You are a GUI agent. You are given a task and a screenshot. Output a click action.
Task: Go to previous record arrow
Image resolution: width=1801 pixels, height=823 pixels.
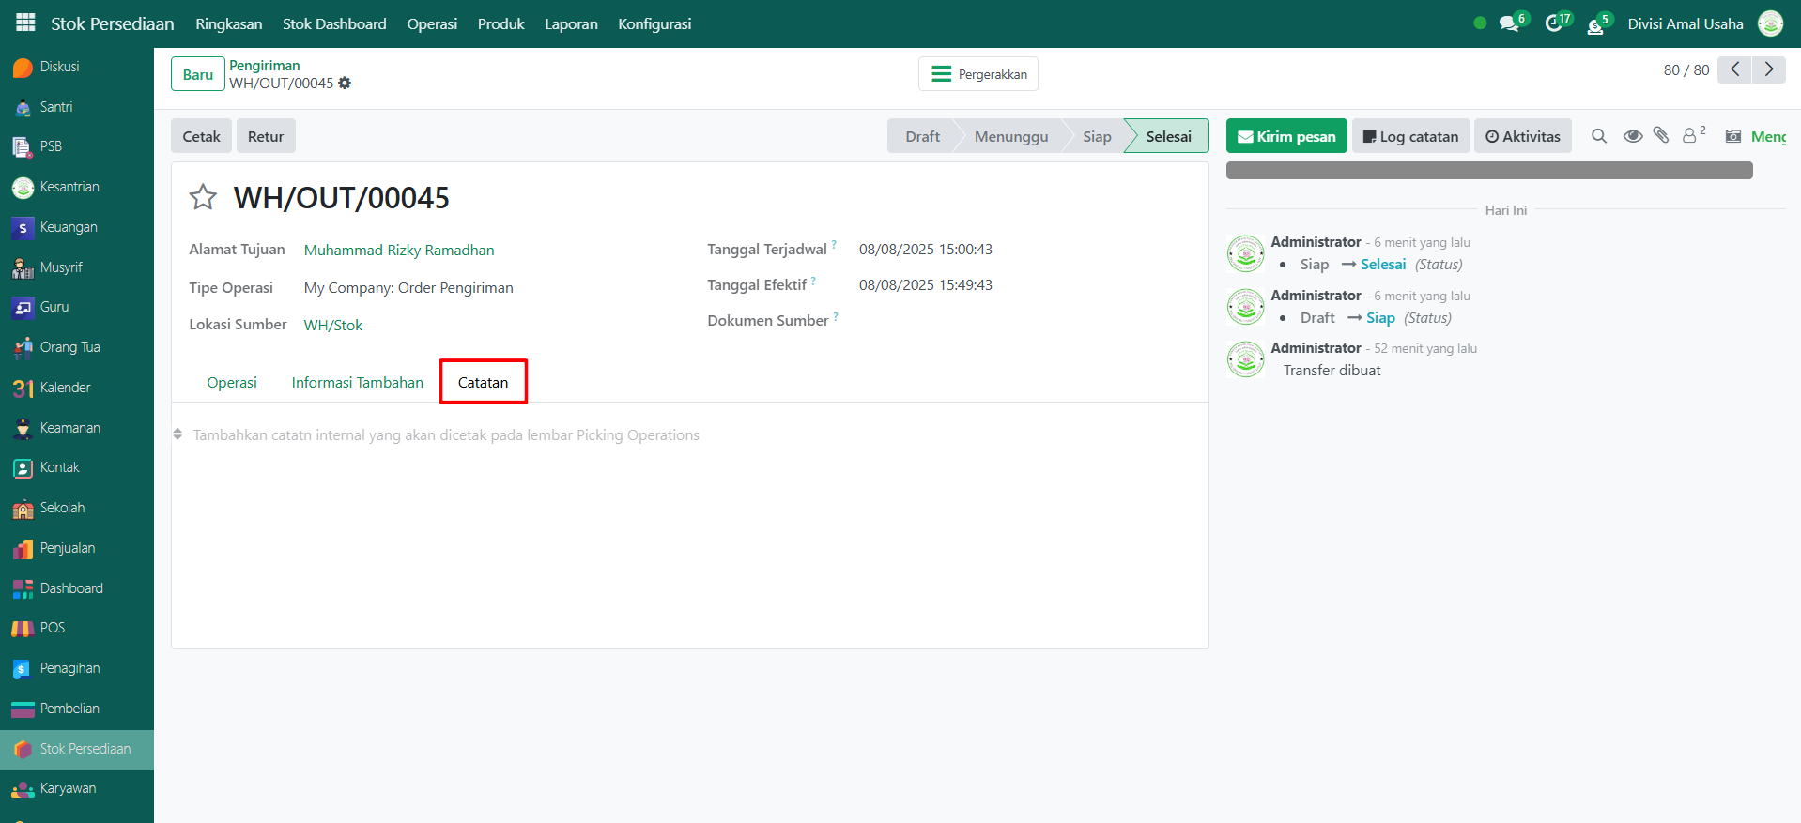tap(1734, 69)
